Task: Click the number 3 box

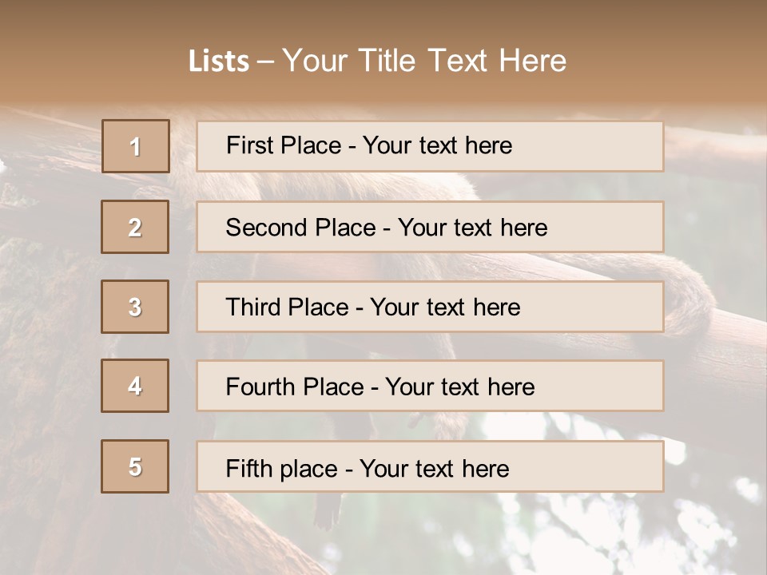Action: pyautogui.click(x=135, y=307)
